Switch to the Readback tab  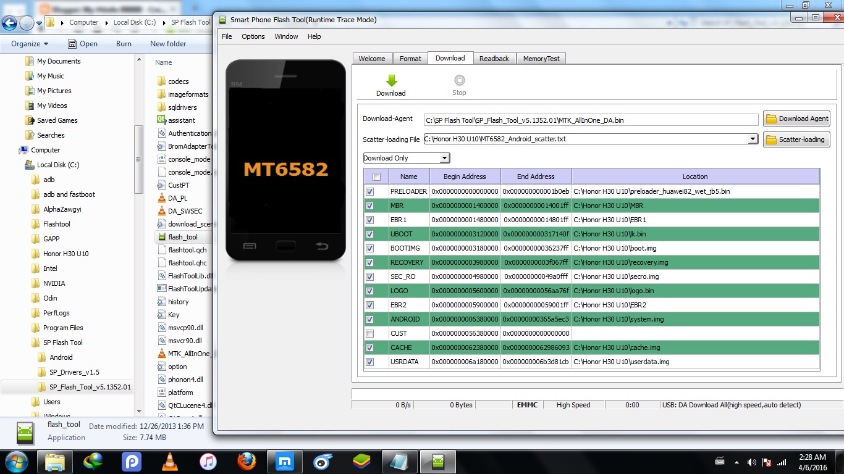(494, 59)
